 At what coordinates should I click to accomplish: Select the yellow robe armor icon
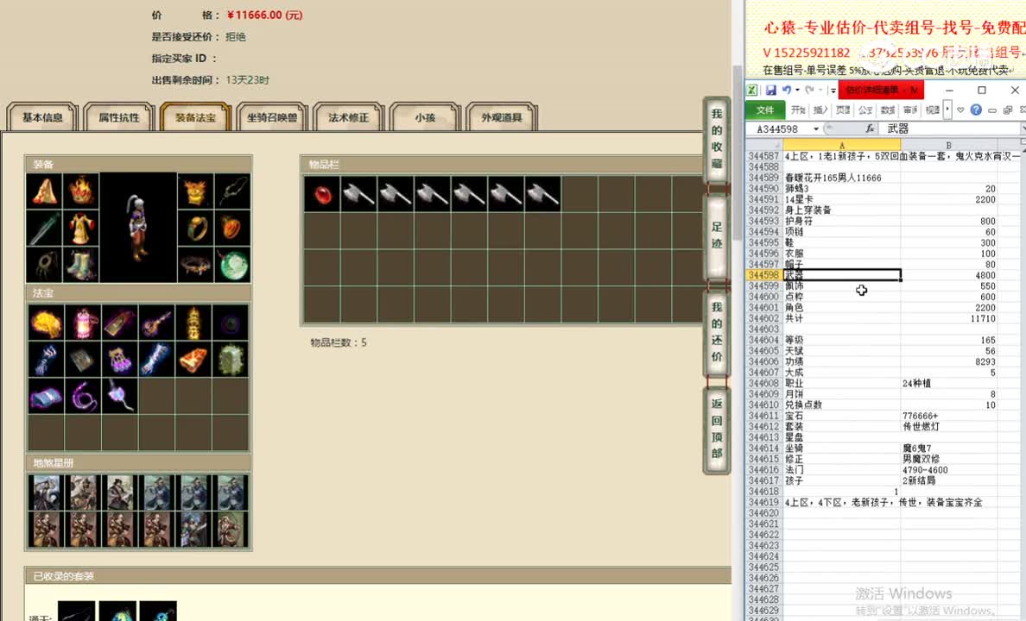81,229
